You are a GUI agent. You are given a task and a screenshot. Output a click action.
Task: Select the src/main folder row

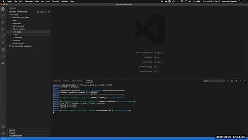click(28, 32)
